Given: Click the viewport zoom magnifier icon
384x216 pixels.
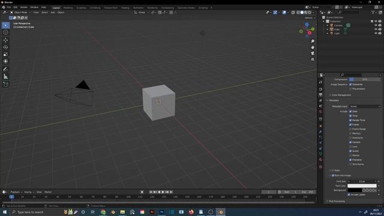Looking at the screenshot, I should coord(313,41).
